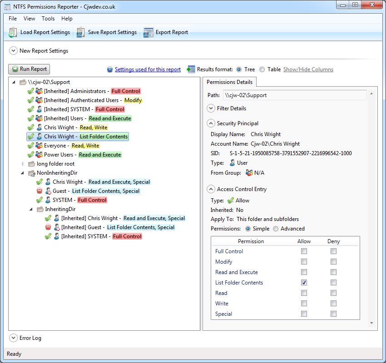Select the Everyone Read, Write entry
The width and height of the screenshot is (386, 363).
64,146
